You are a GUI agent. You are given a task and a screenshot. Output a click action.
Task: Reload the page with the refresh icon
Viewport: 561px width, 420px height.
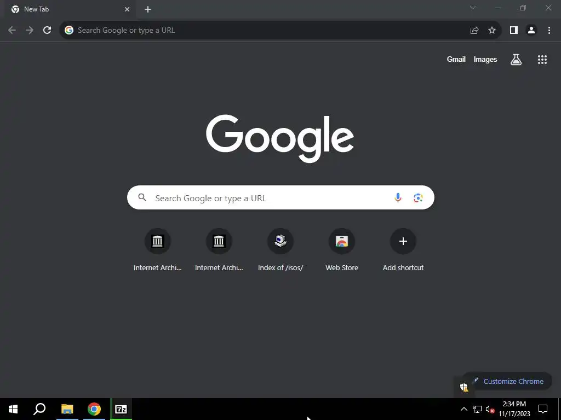coord(47,30)
